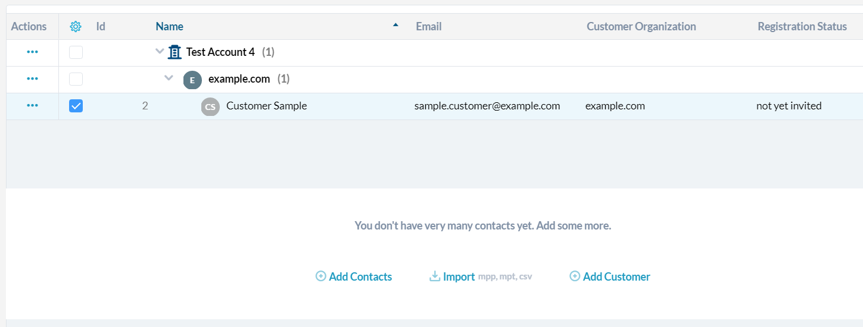Click the Customer Sample CS avatar

click(x=210, y=107)
